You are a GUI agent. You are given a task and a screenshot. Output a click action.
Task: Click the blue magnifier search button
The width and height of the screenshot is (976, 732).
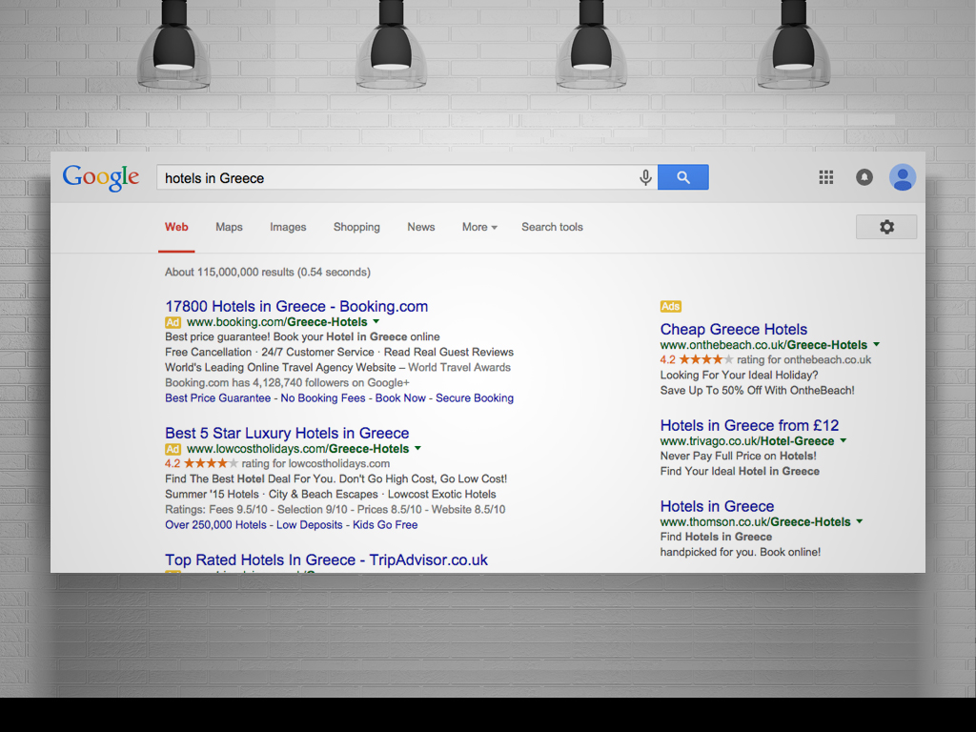[x=682, y=177]
